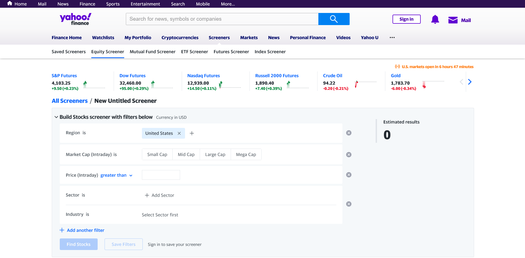Show previous market tickers with left arrow
Image resolution: width=525 pixels, height=258 pixels.
click(x=461, y=82)
